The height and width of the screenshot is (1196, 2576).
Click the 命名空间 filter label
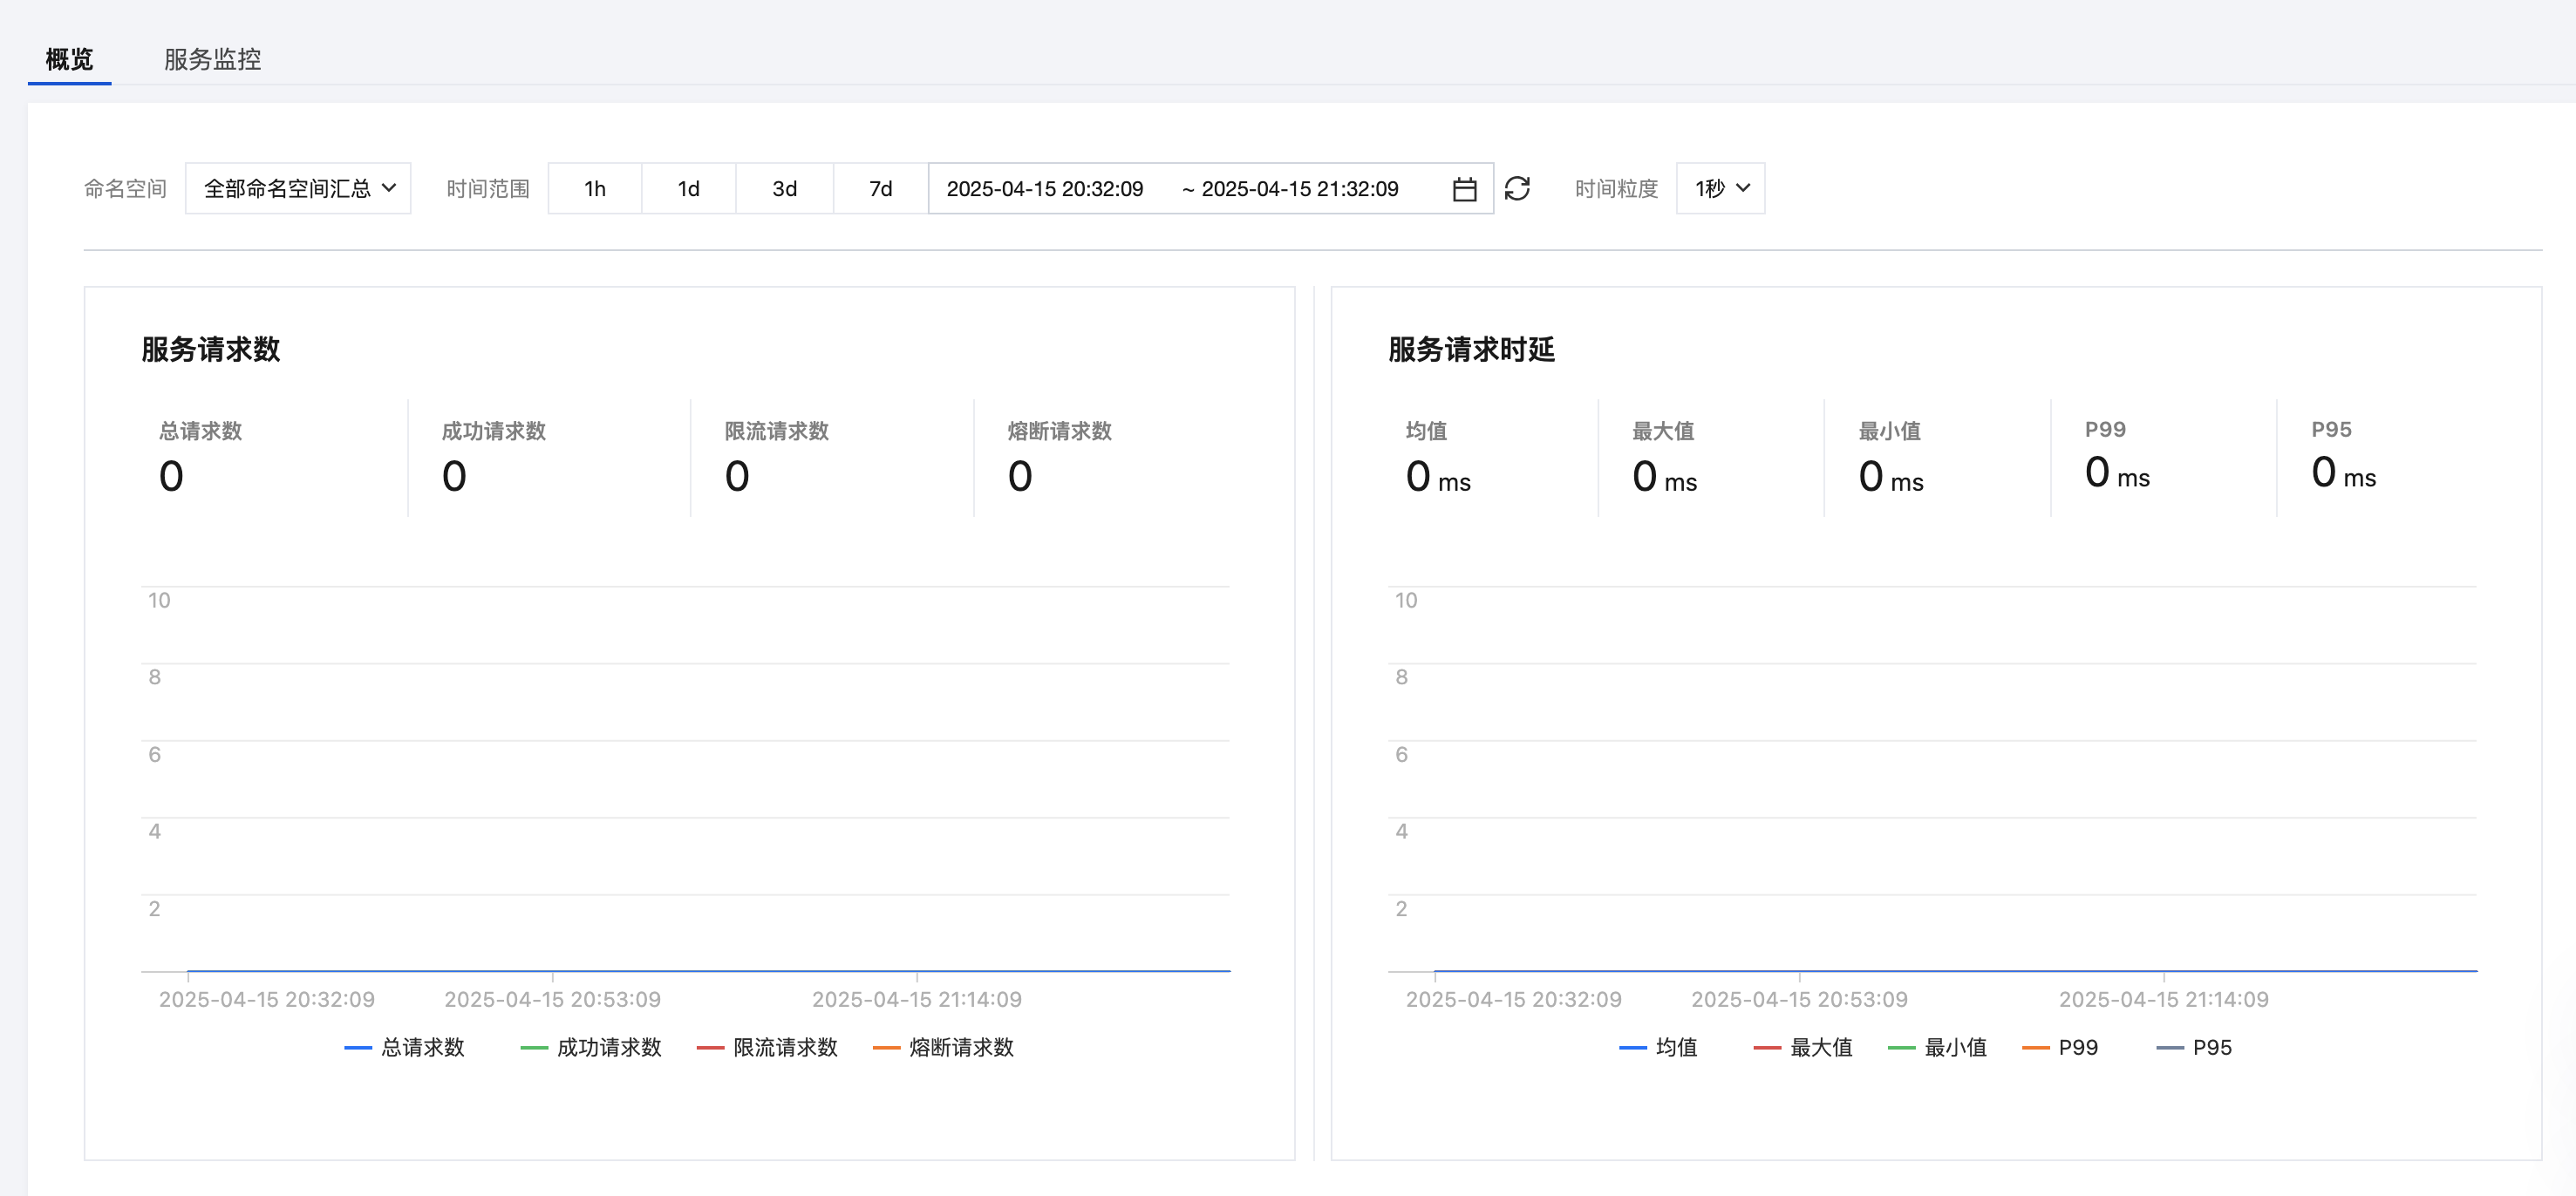tap(125, 188)
